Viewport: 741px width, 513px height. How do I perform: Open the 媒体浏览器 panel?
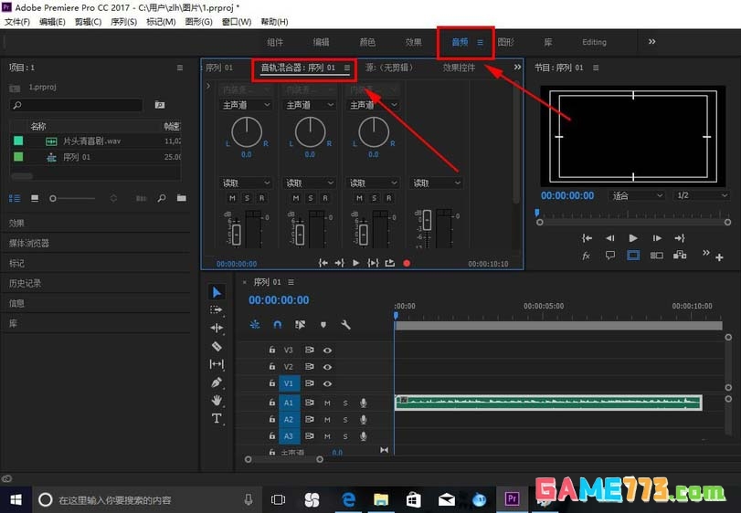click(29, 243)
